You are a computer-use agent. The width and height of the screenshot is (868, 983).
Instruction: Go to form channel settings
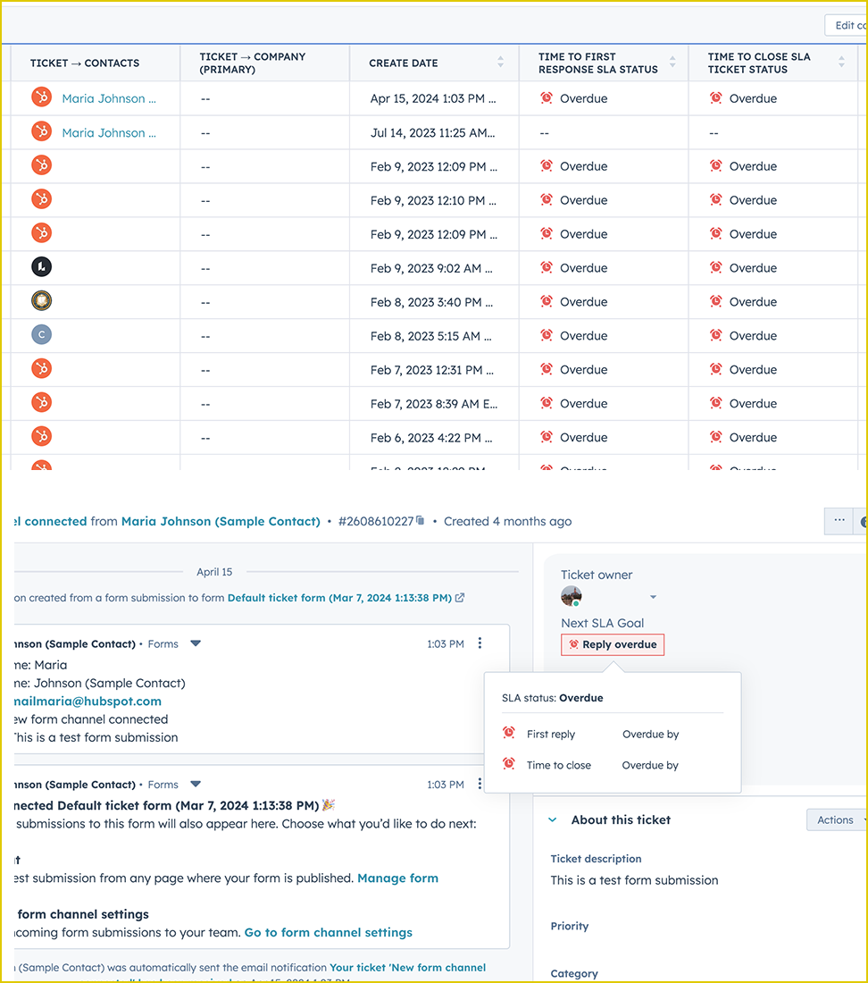click(328, 932)
